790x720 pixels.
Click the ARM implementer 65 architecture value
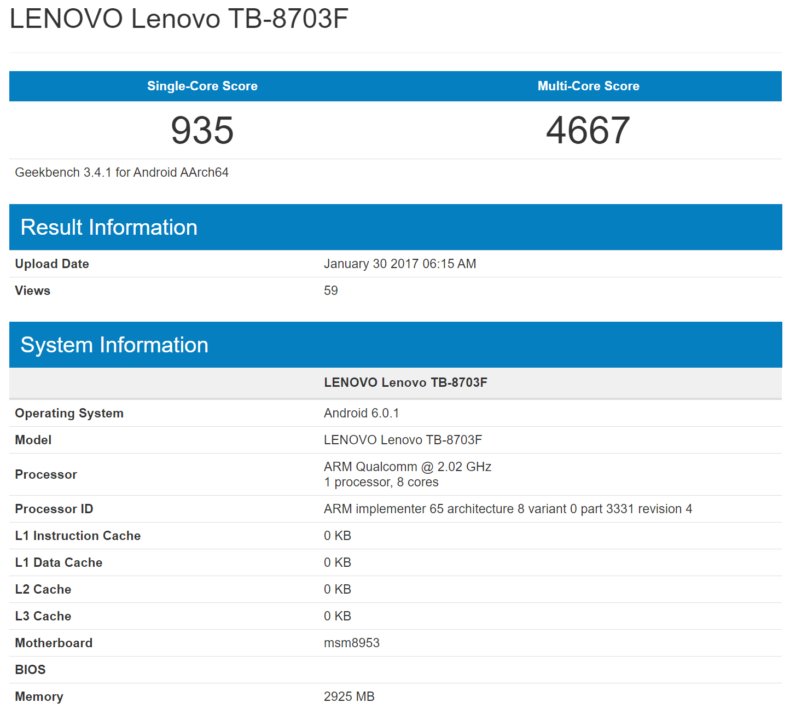(508, 509)
